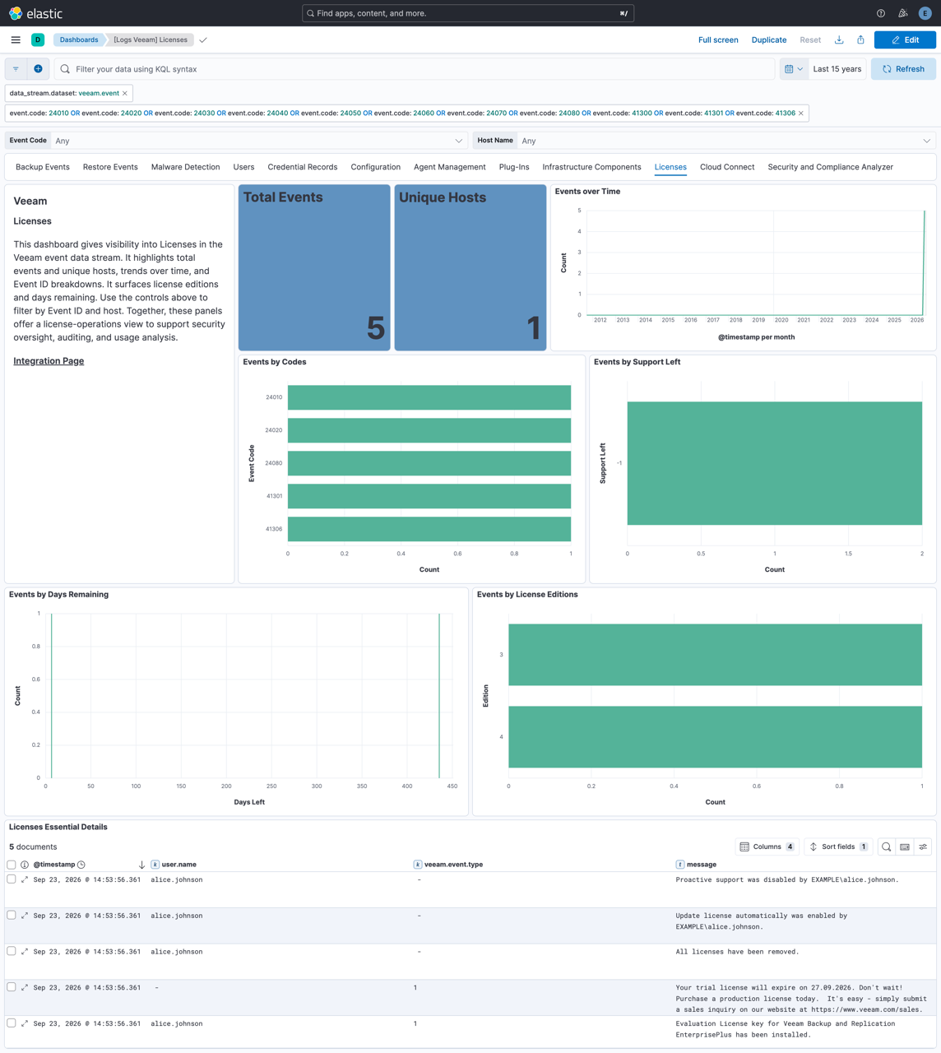
Task: Open the filter options menu icon
Action: tap(16, 69)
